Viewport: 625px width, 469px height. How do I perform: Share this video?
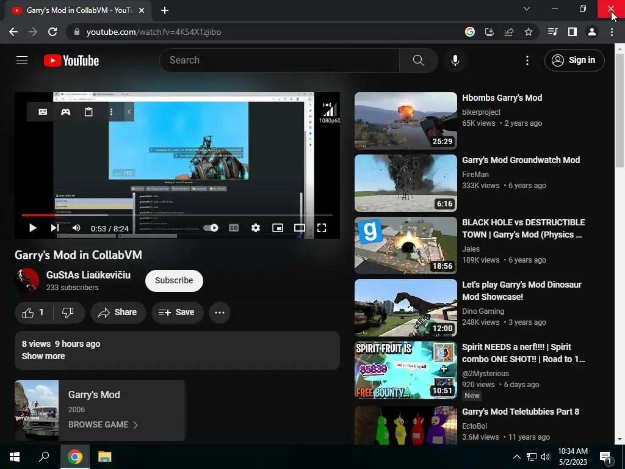coord(118,313)
